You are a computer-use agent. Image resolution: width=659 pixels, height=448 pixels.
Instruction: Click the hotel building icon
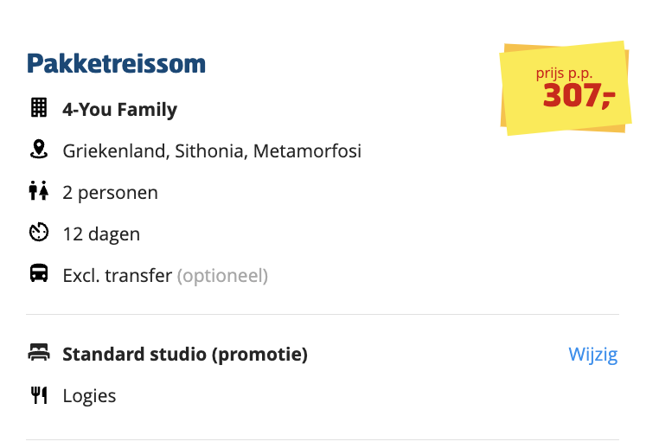[38, 109]
